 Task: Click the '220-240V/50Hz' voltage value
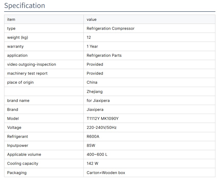(x=101, y=128)
